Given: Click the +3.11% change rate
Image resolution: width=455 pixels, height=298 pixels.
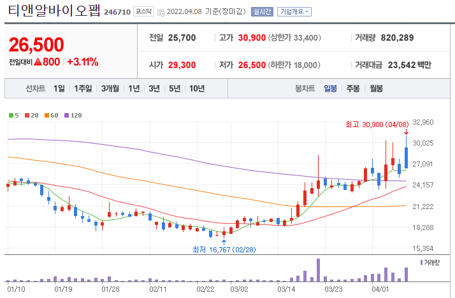Looking at the screenshot, I should [x=83, y=62].
